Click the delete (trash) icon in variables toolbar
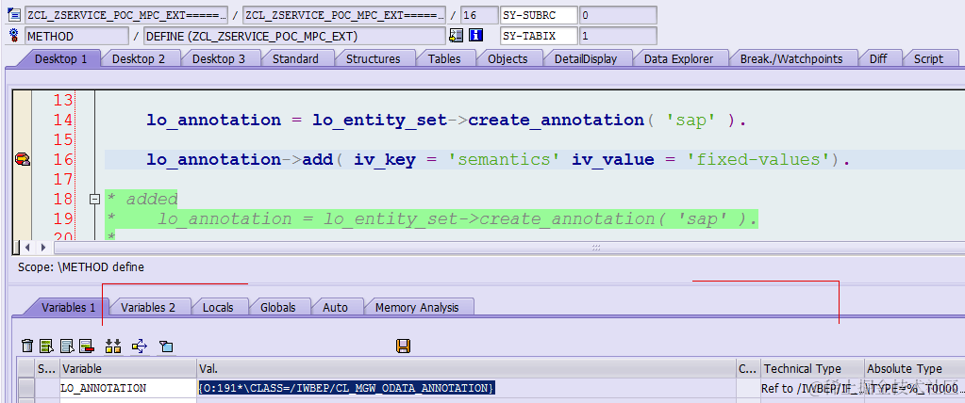 [x=27, y=346]
